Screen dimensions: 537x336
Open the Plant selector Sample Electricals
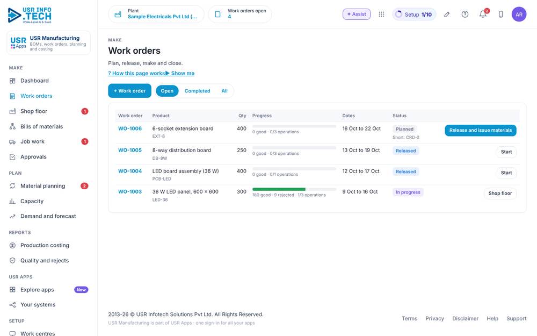[x=156, y=14]
